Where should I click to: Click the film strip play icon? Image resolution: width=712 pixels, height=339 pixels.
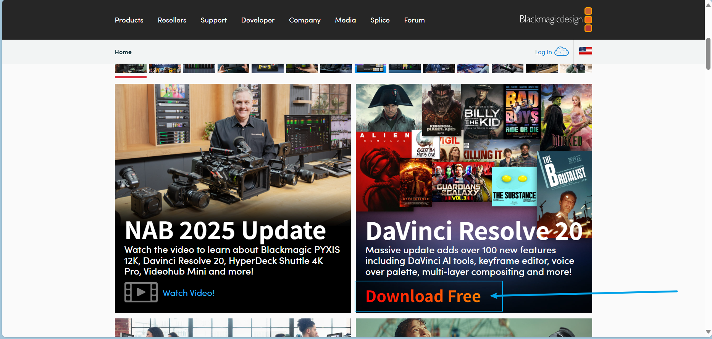pos(141,292)
